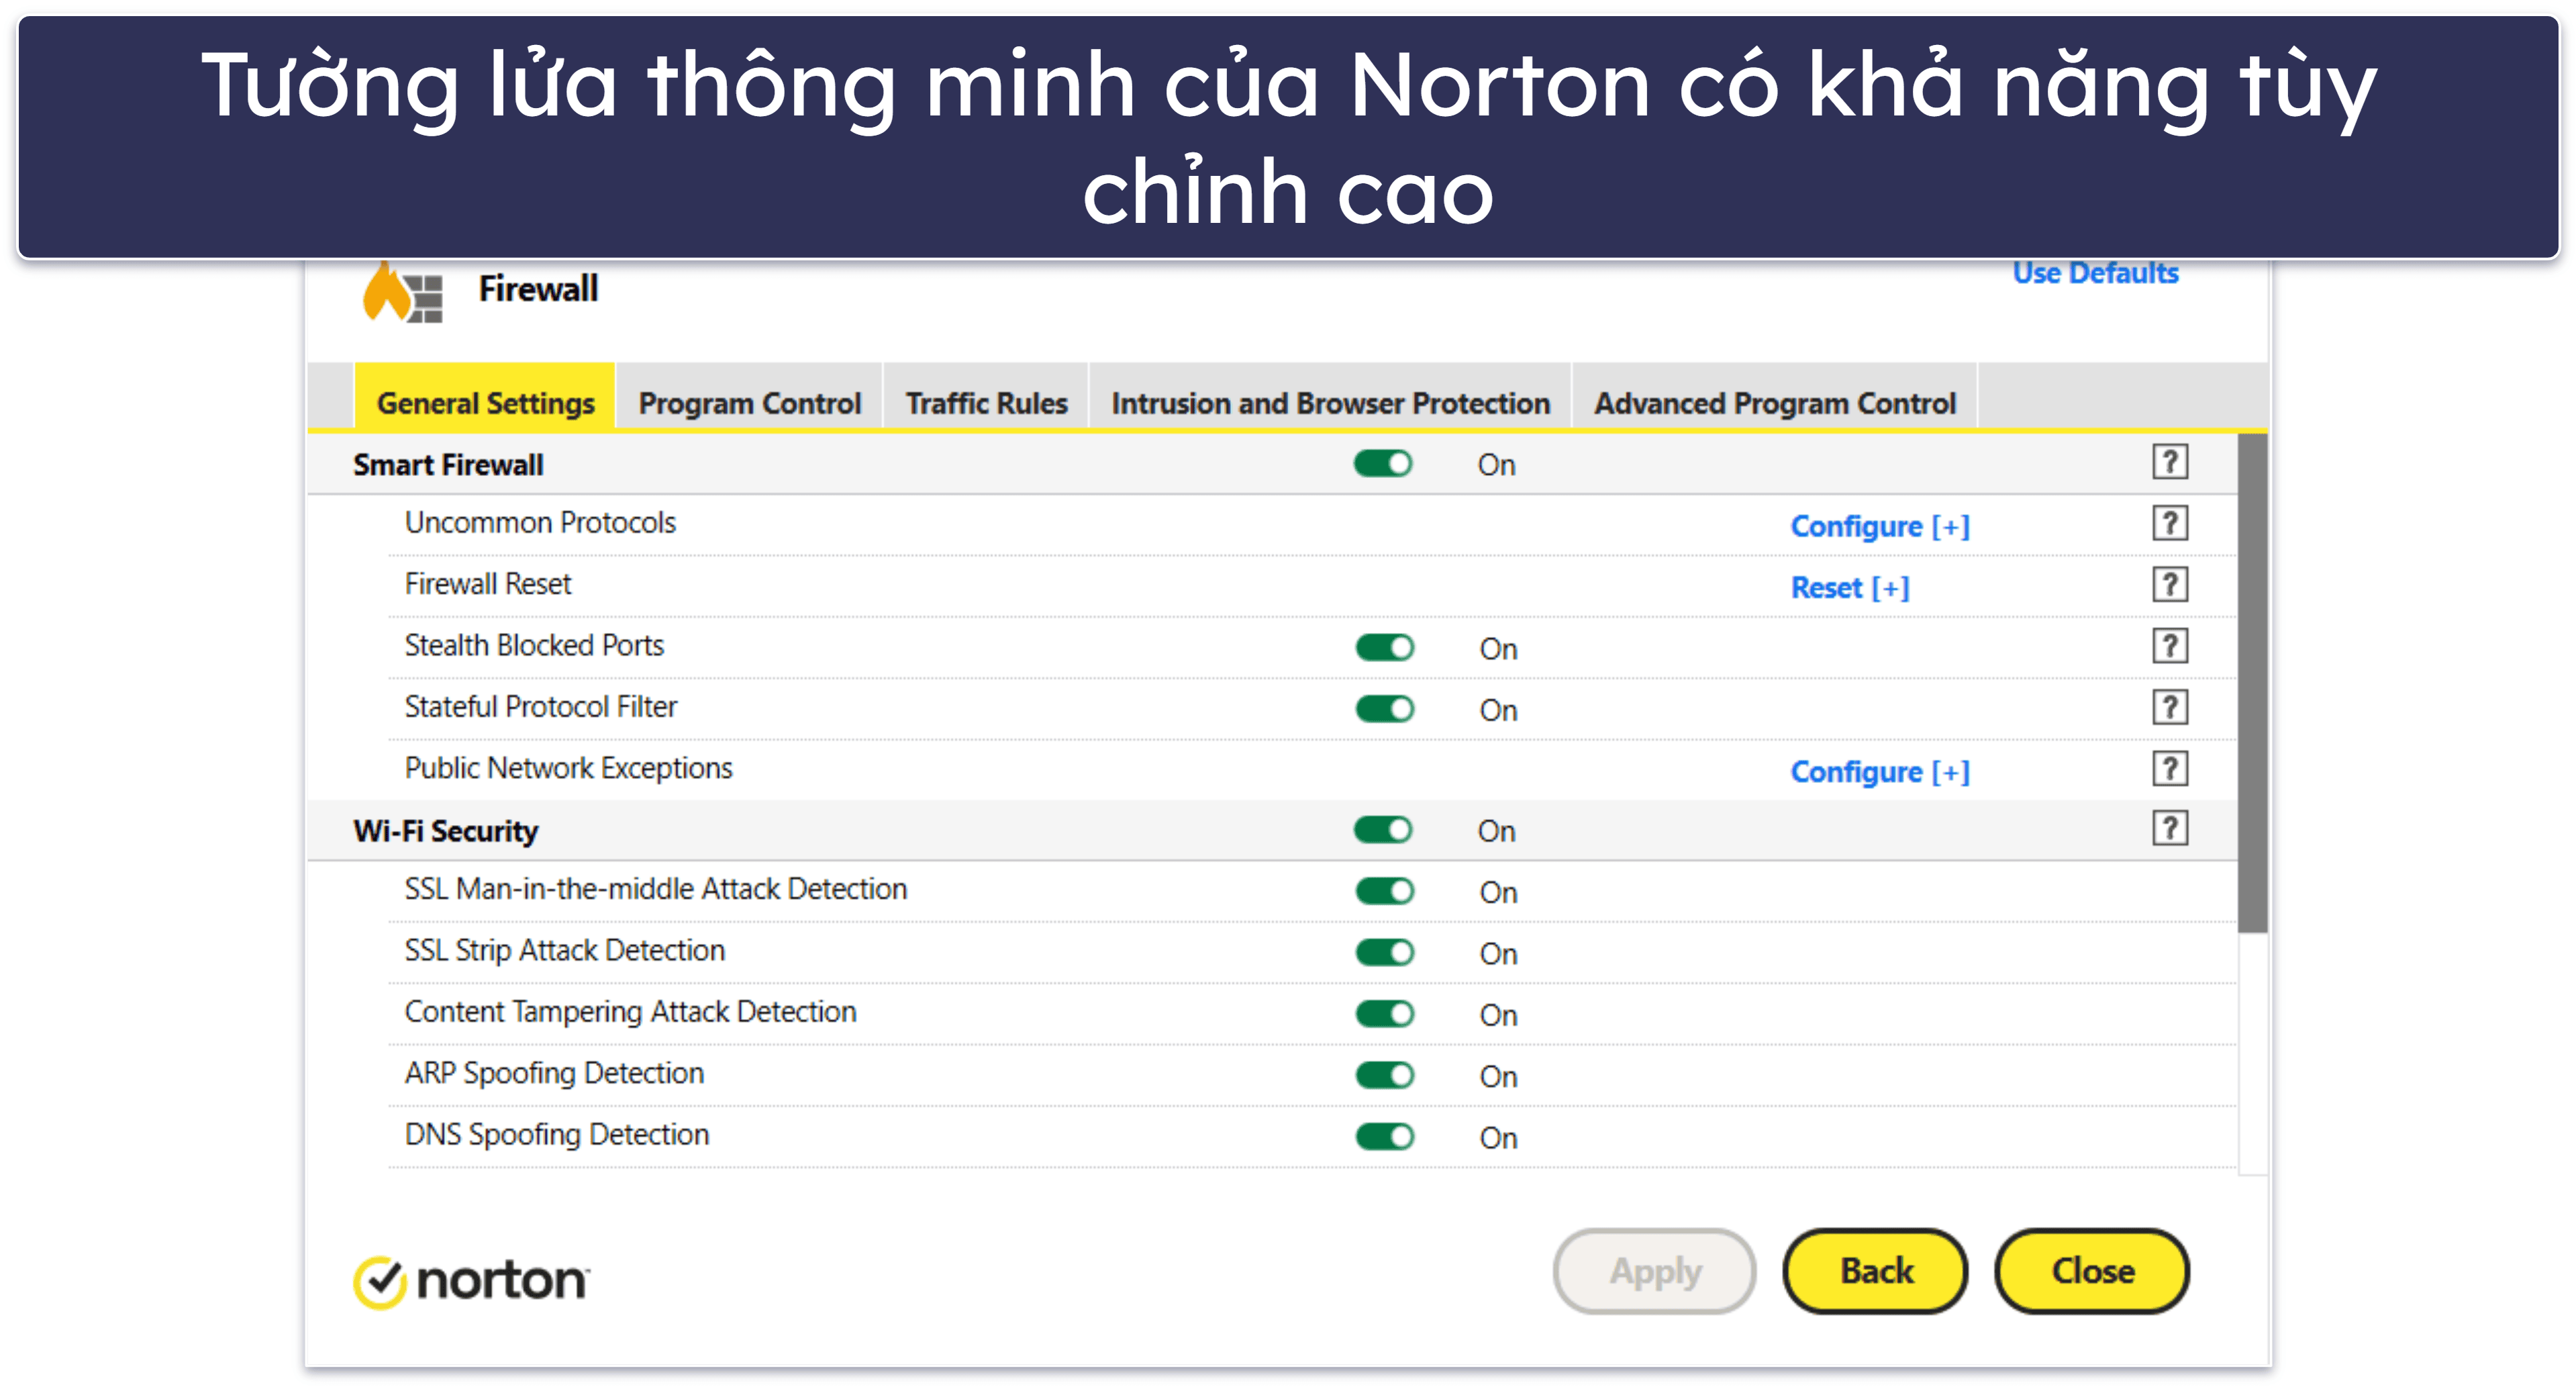The height and width of the screenshot is (1389, 2576).
Task: Open help for Stateful Protocol Filter
Action: (2169, 708)
